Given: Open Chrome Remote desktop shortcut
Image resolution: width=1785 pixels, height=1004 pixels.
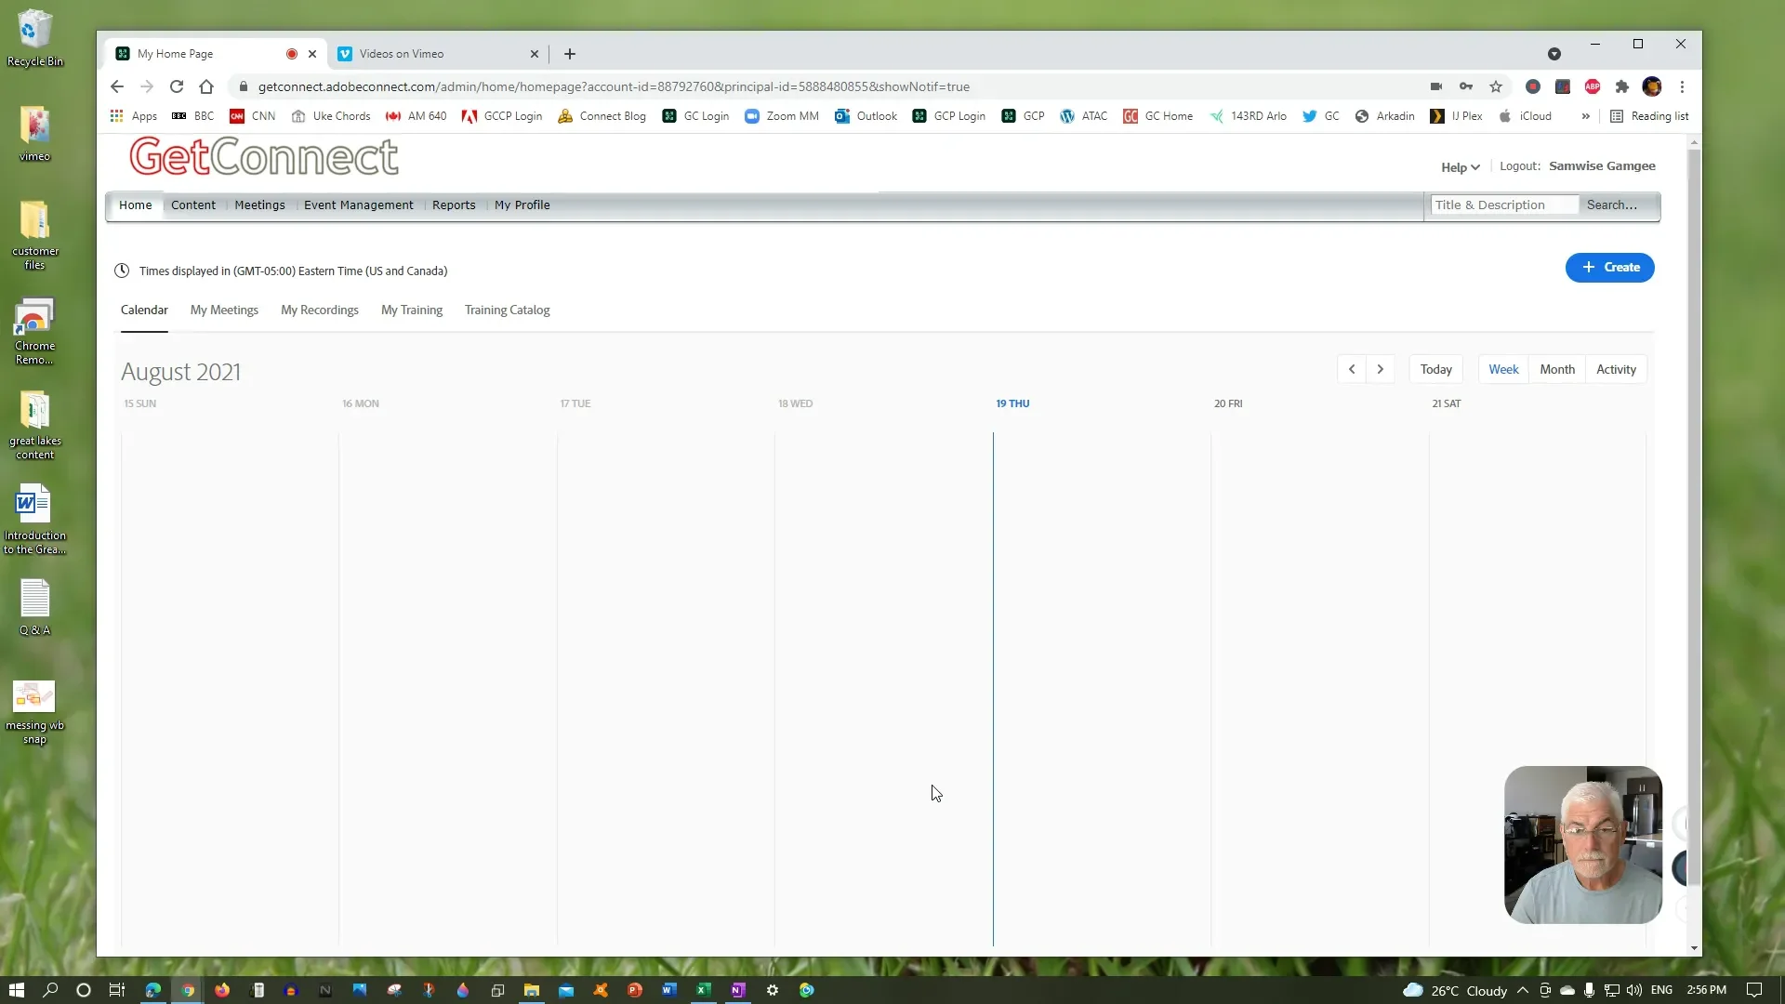Looking at the screenshot, I should [34, 331].
